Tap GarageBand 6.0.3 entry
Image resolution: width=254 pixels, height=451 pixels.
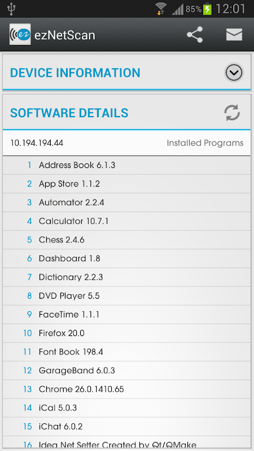pos(126,370)
